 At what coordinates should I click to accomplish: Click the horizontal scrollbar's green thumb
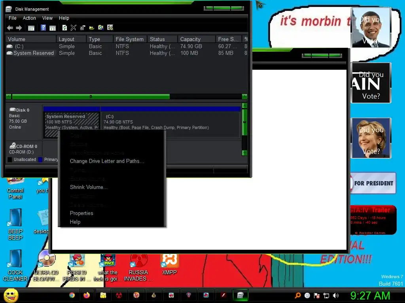91,97
